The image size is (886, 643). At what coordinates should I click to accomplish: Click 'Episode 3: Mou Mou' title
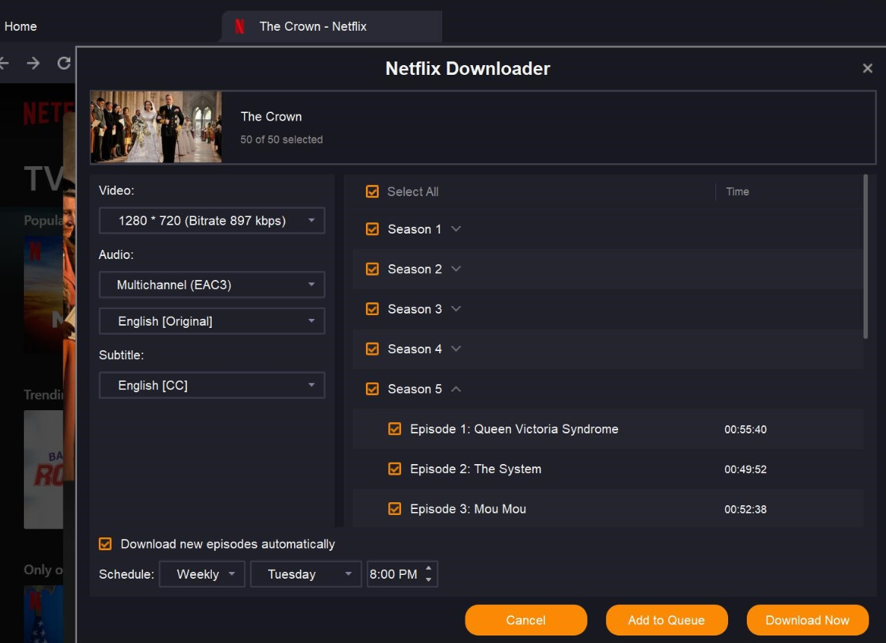[x=468, y=509]
